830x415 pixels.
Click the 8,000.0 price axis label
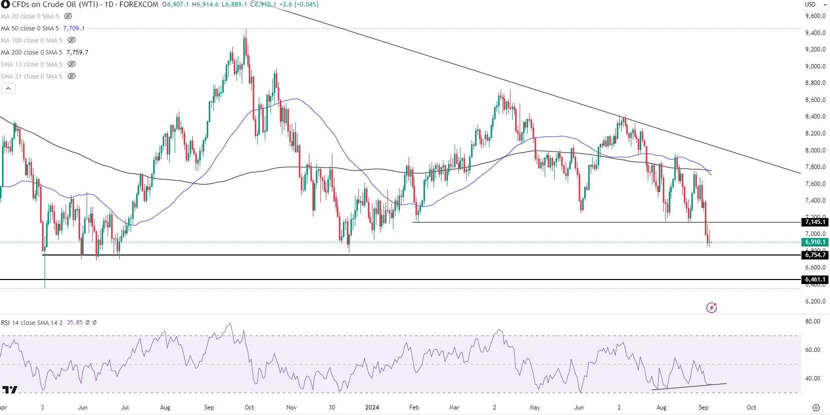pyautogui.click(x=815, y=150)
